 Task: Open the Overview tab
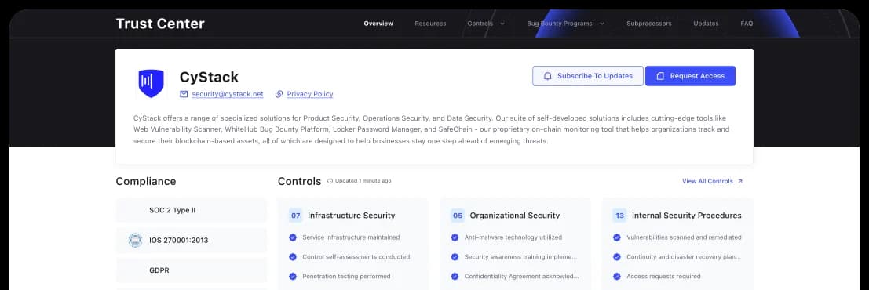[378, 24]
